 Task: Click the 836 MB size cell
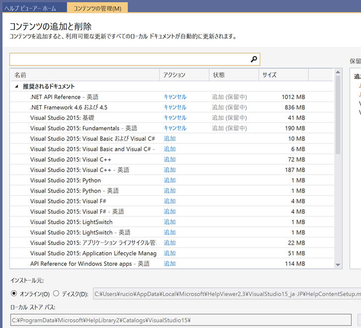(295, 107)
